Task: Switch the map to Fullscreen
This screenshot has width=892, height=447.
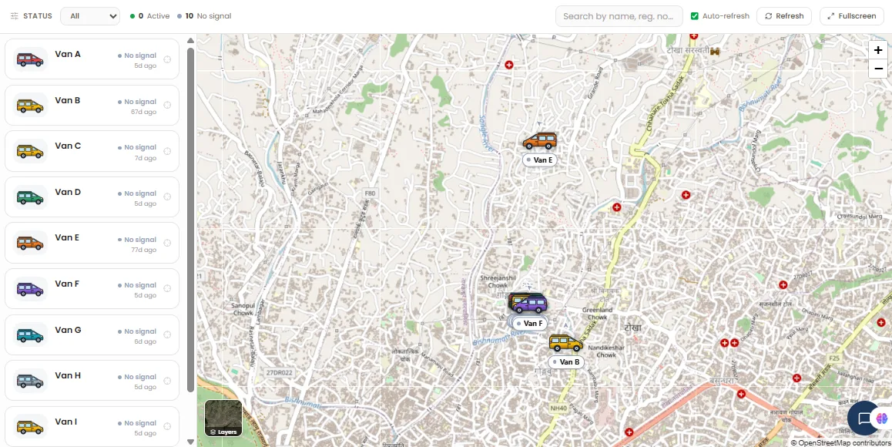Action: 852,16
